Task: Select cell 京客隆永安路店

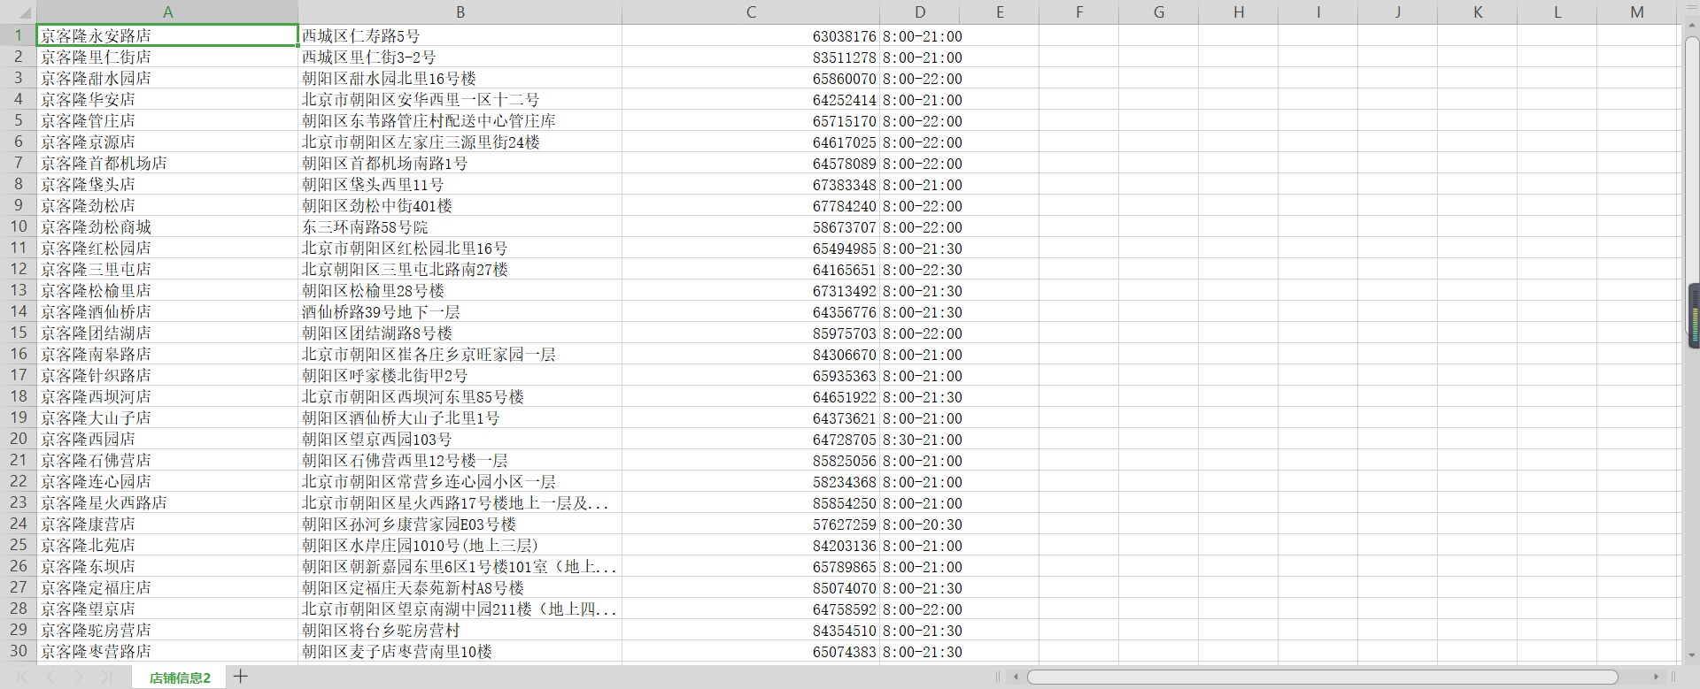Action: coord(167,35)
